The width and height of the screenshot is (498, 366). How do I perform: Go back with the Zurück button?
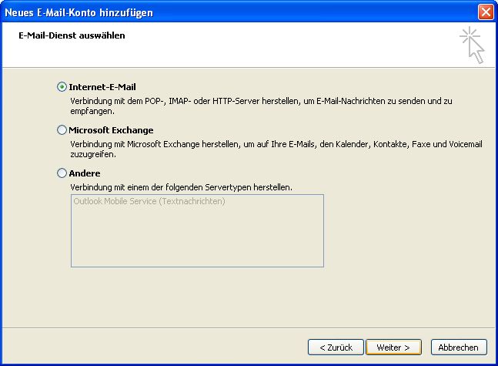tap(335, 348)
